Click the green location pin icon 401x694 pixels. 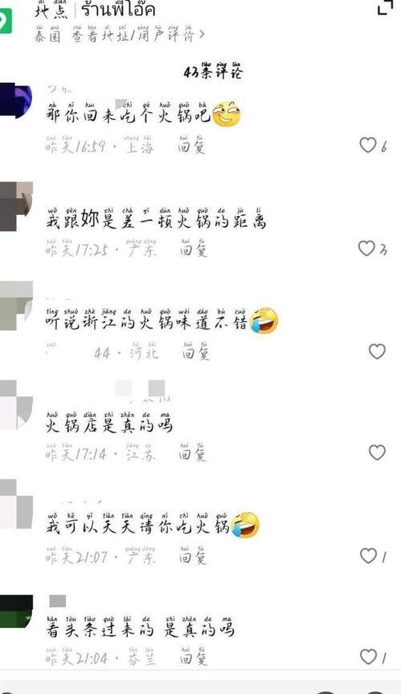6,21
